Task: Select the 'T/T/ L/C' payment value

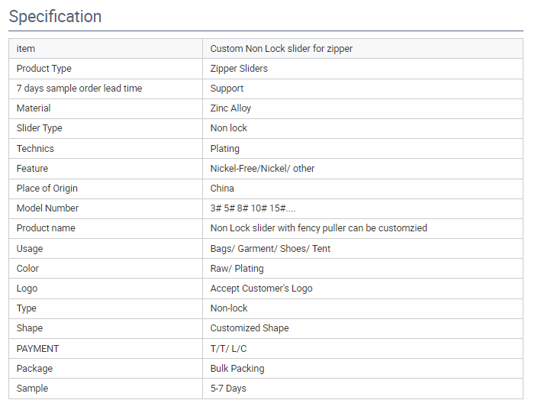Action: (228, 349)
